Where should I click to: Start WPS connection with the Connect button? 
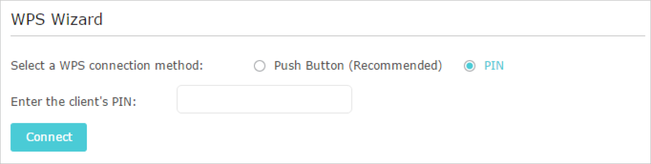[x=49, y=137]
